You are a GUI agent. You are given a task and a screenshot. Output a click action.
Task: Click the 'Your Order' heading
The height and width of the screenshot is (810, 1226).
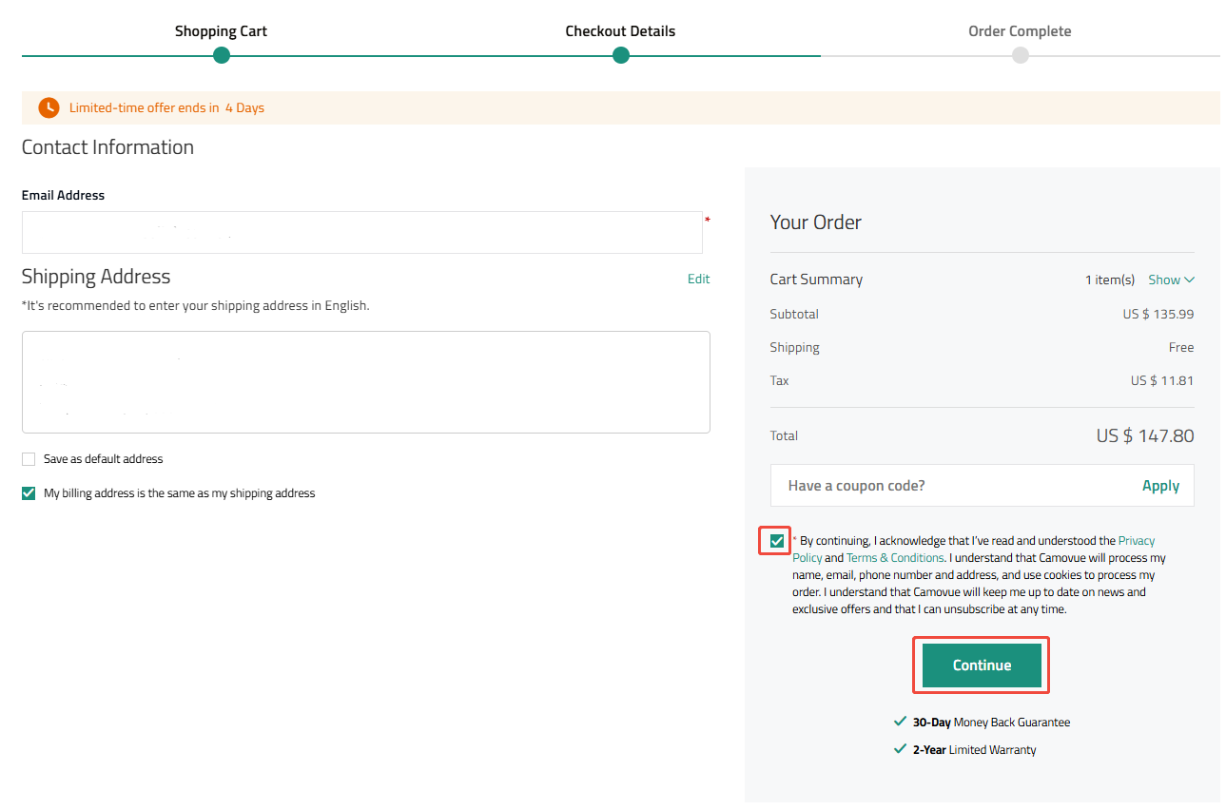(x=816, y=222)
